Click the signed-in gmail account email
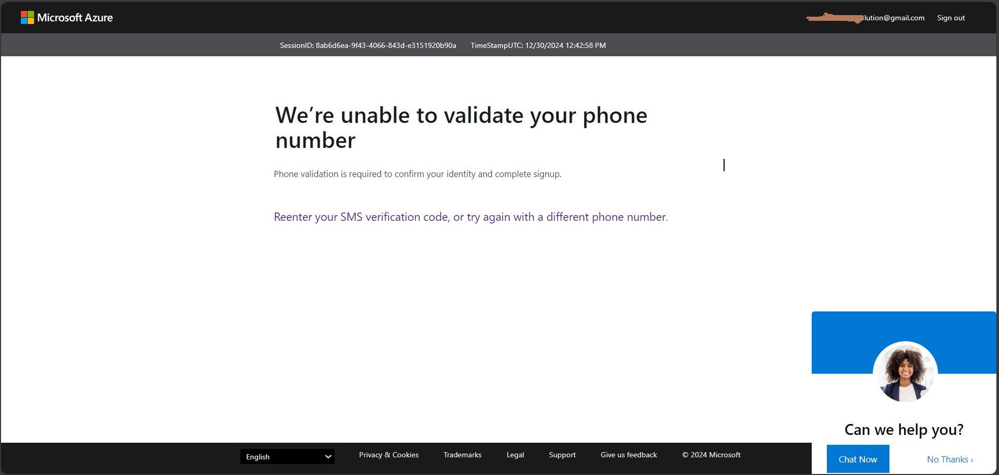 (x=865, y=17)
